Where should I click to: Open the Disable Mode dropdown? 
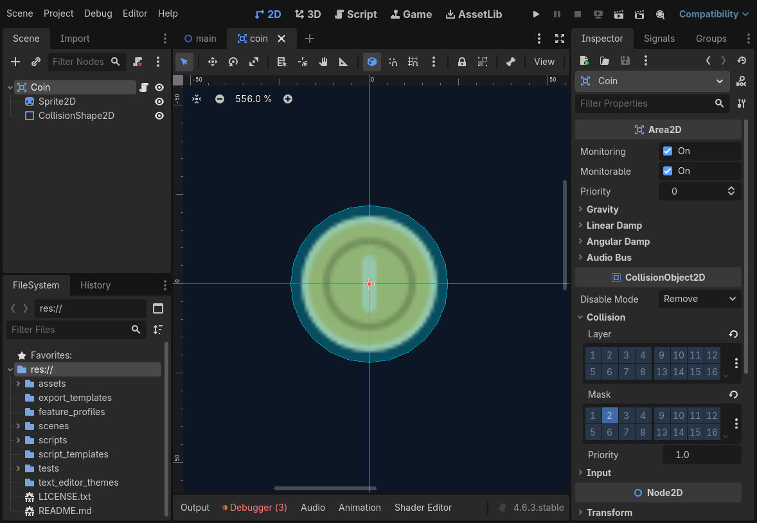click(700, 299)
